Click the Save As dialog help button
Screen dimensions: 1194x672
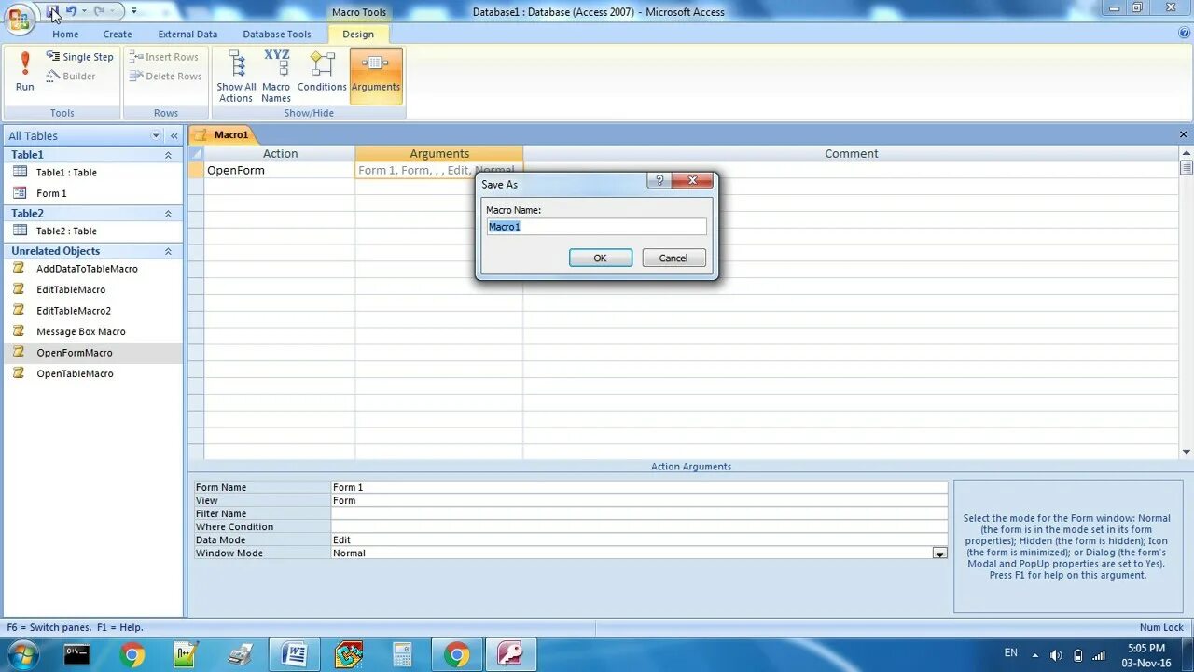(659, 181)
